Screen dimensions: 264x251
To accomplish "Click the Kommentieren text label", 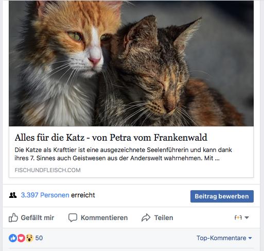I will [104, 217].
